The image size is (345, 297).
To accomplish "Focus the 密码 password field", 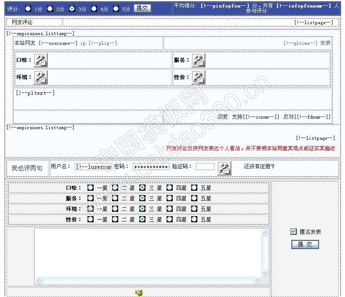I will tap(151, 167).
